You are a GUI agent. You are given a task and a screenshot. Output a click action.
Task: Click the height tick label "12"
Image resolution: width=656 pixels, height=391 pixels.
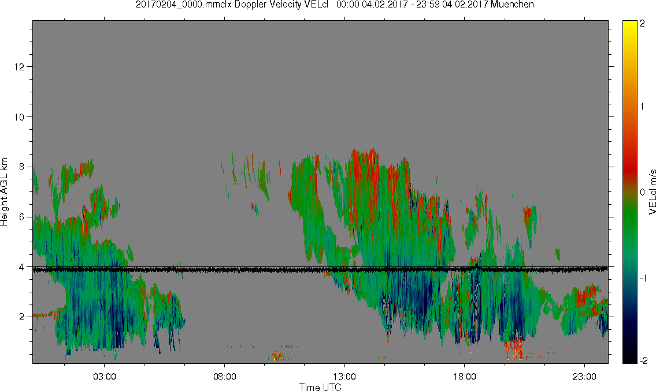coord(19,67)
